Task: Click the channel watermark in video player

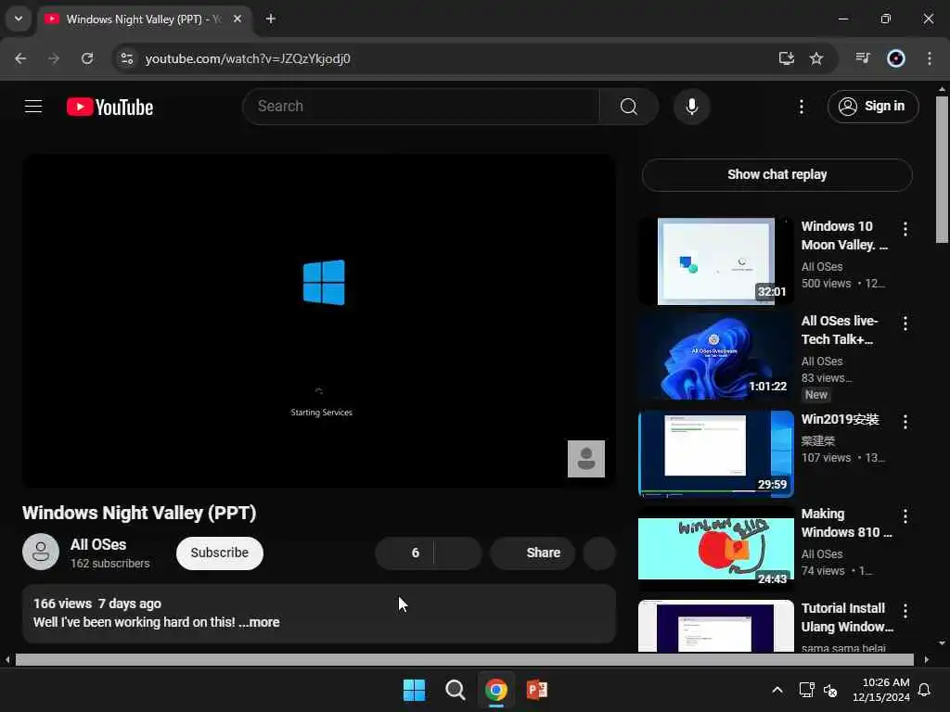Action: [x=586, y=458]
